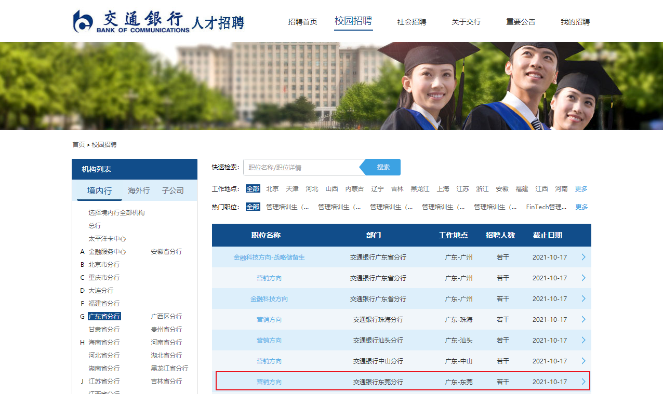The width and height of the screenshot is (663, 394).
Task: Switch to 海外行 tab
Action: click(x=139, y=191)
